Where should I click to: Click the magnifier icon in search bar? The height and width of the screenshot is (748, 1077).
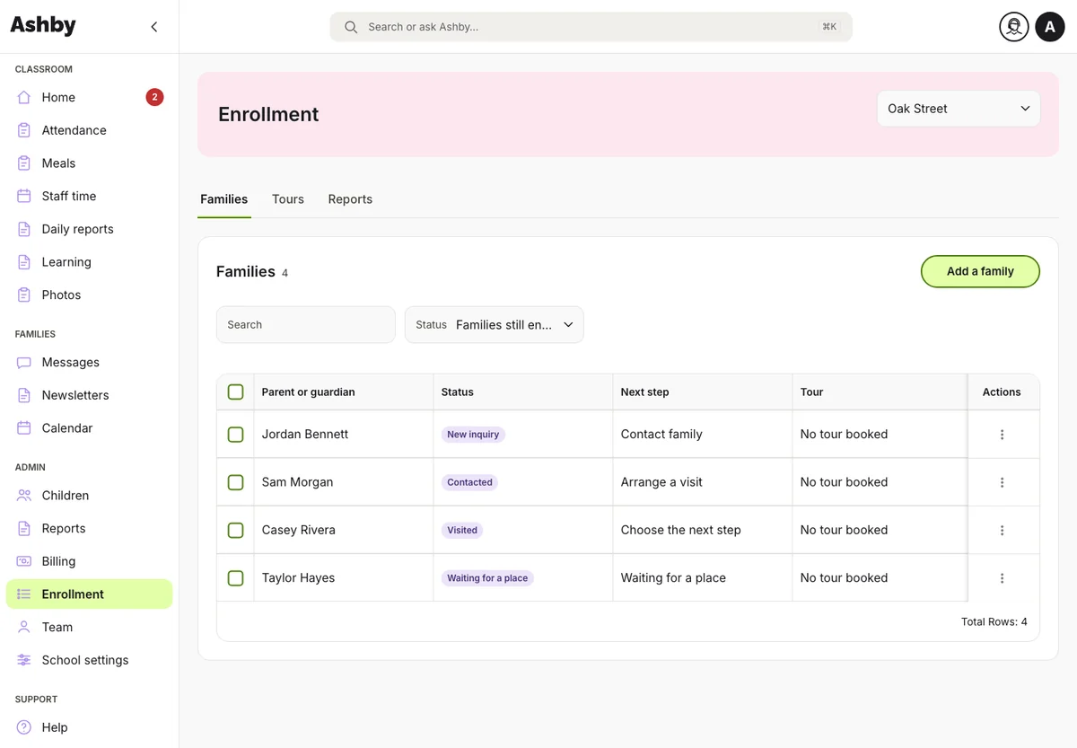click(x=351, y=27)
